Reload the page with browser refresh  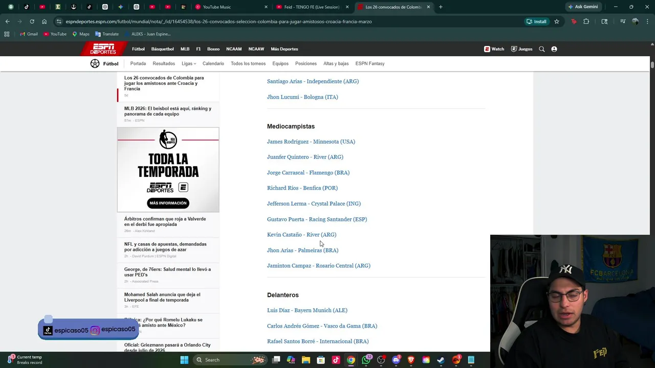click(x=32, y=21)
